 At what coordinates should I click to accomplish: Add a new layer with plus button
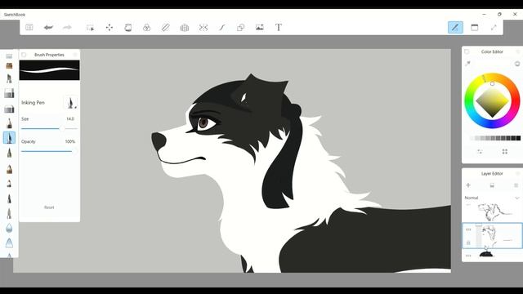click(468, 185)
